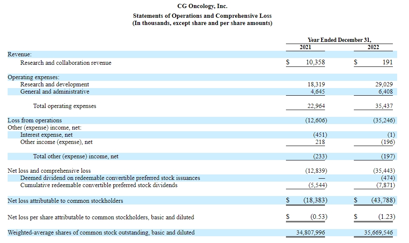
Task: Select deemed dividend value (474)
Action: [388, 178]
